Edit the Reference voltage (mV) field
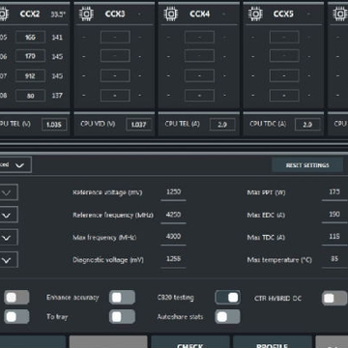Screen dimensions: 348x348 pyautogui.click(x=173, y=192)
